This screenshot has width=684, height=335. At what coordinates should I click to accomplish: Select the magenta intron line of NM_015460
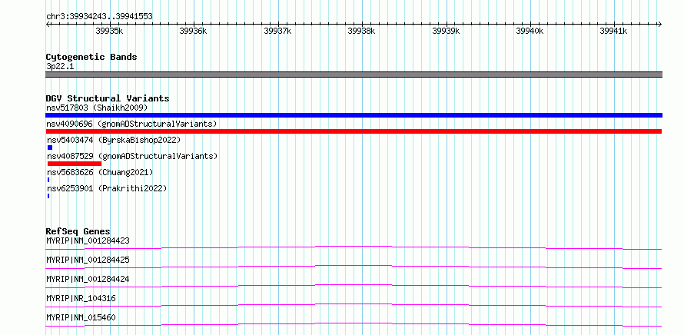coord(354,324)
